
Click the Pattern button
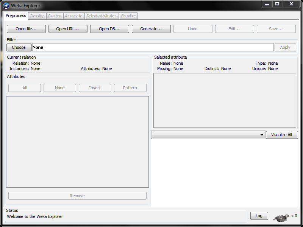(x=130, y=88)
